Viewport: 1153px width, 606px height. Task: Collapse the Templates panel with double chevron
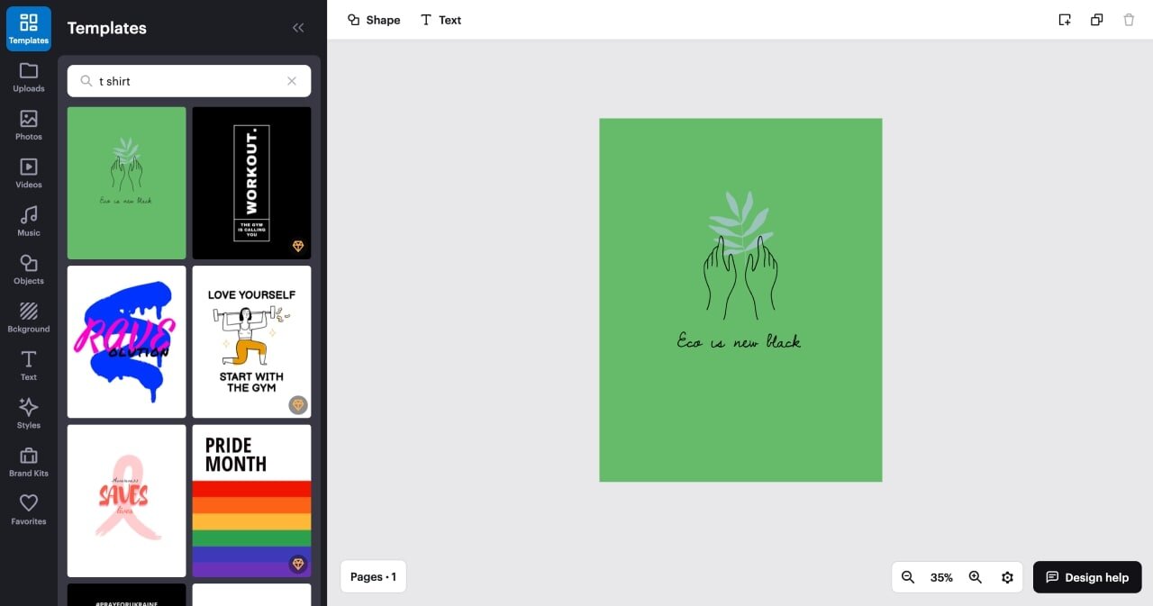[298, 28]
